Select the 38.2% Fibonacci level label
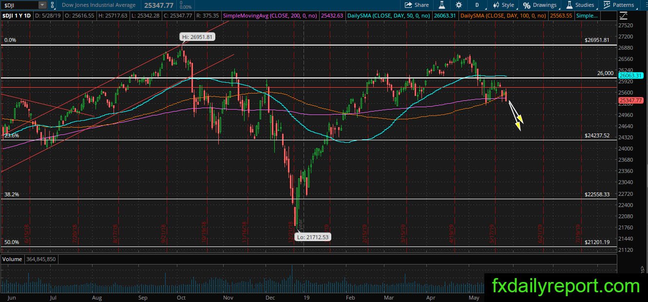 tap(11, 194)
